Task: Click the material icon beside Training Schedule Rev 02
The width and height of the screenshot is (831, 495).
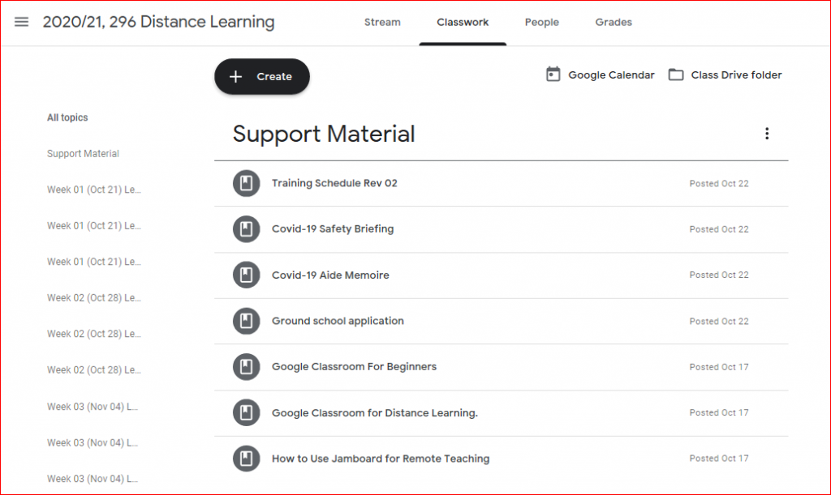Action: (x=245, y=183)
